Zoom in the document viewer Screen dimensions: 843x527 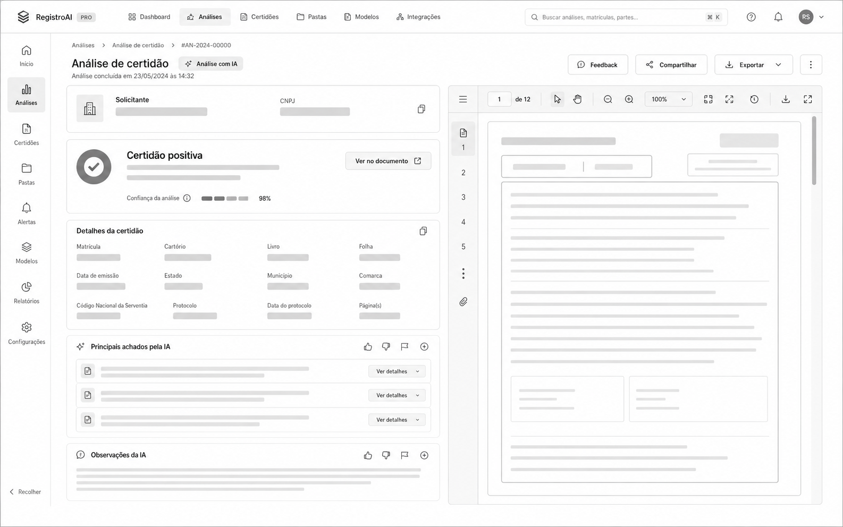click(629, 99)
